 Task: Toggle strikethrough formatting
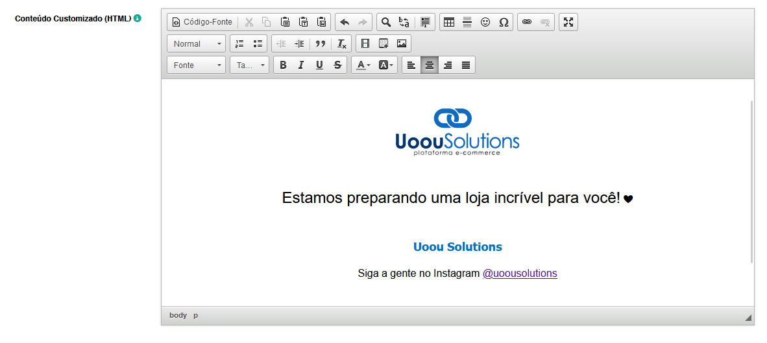click(337, 65)
